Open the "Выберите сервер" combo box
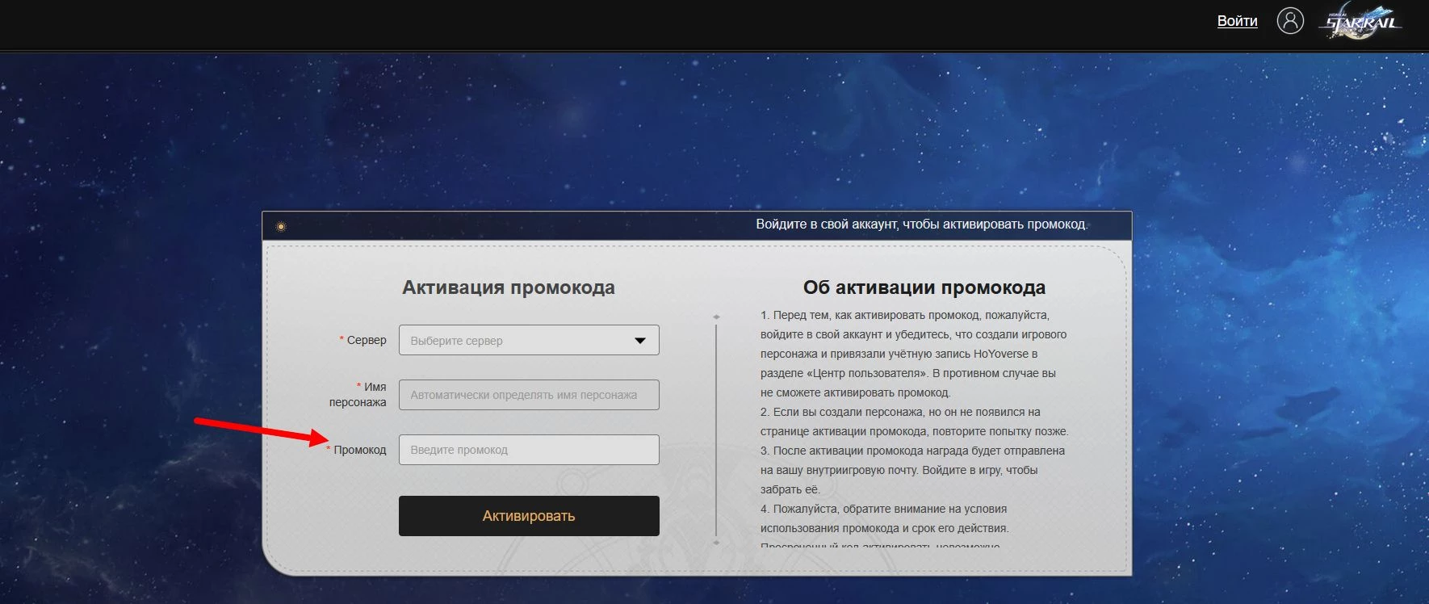 pyautogui.click(x=517, y=341)
